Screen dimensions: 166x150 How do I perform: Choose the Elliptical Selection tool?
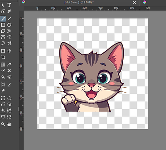[x=9, y=98]
